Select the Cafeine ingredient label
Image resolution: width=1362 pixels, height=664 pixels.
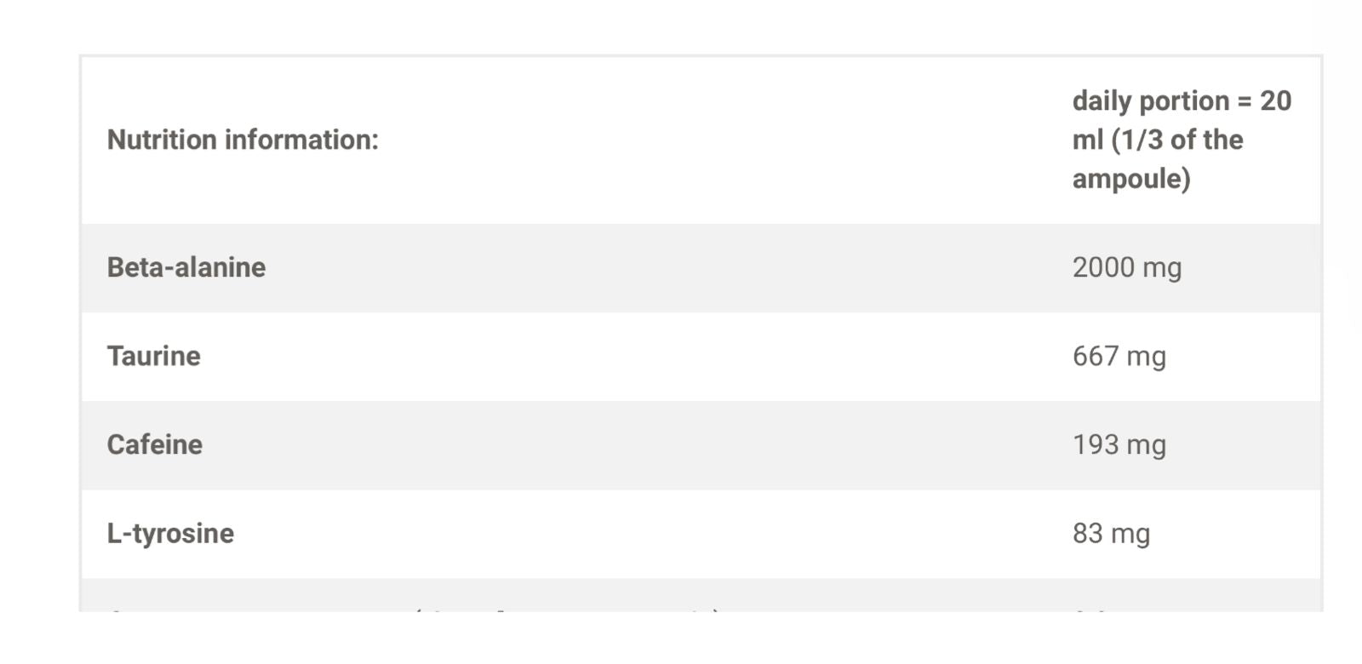(155, 444)
